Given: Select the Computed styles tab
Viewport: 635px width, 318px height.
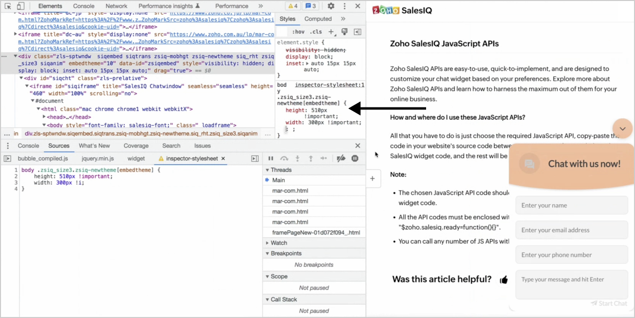Looking at the screenshot, I should point(318,19).
